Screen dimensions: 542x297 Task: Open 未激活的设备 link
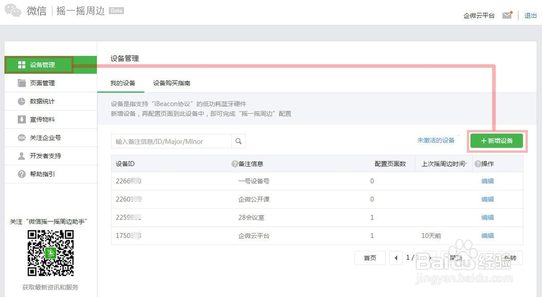click(436, 140)
